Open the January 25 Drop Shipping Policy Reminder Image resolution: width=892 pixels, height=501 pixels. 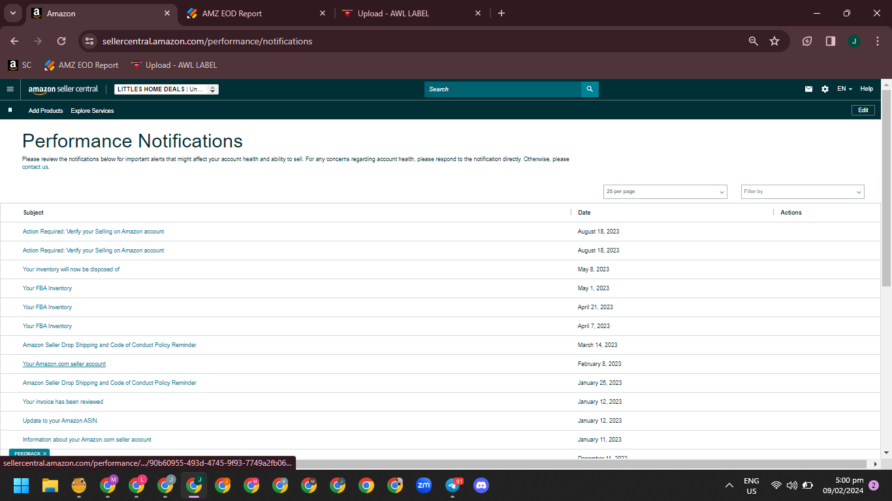(109, 383)
